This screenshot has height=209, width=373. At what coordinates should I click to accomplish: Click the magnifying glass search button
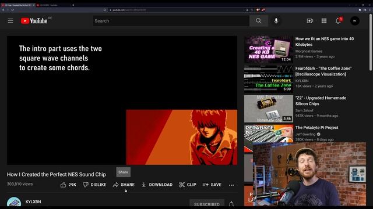259,21
